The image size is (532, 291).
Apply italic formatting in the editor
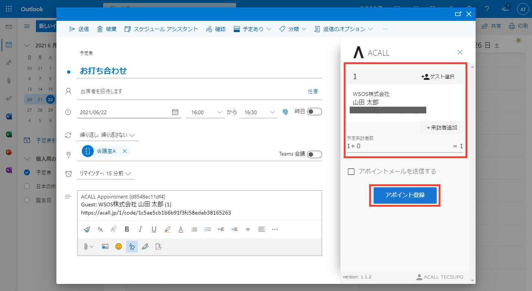[x=140, y=229]
